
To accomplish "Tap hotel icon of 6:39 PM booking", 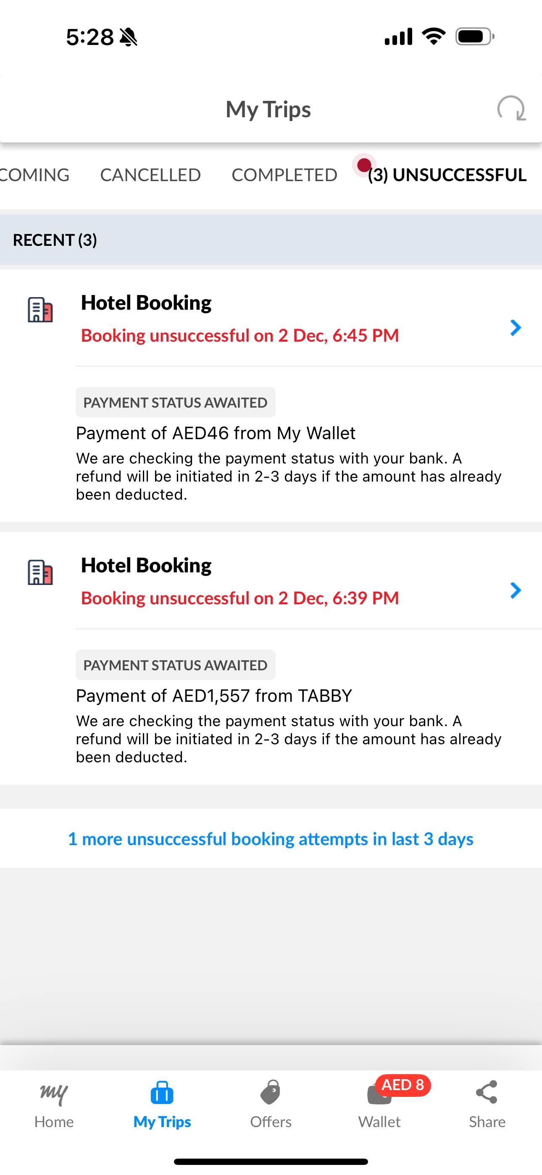I will [40, 572].
